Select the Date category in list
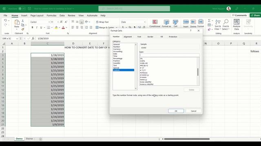Screen dimensions: 261x146 (x=115, y=54)
